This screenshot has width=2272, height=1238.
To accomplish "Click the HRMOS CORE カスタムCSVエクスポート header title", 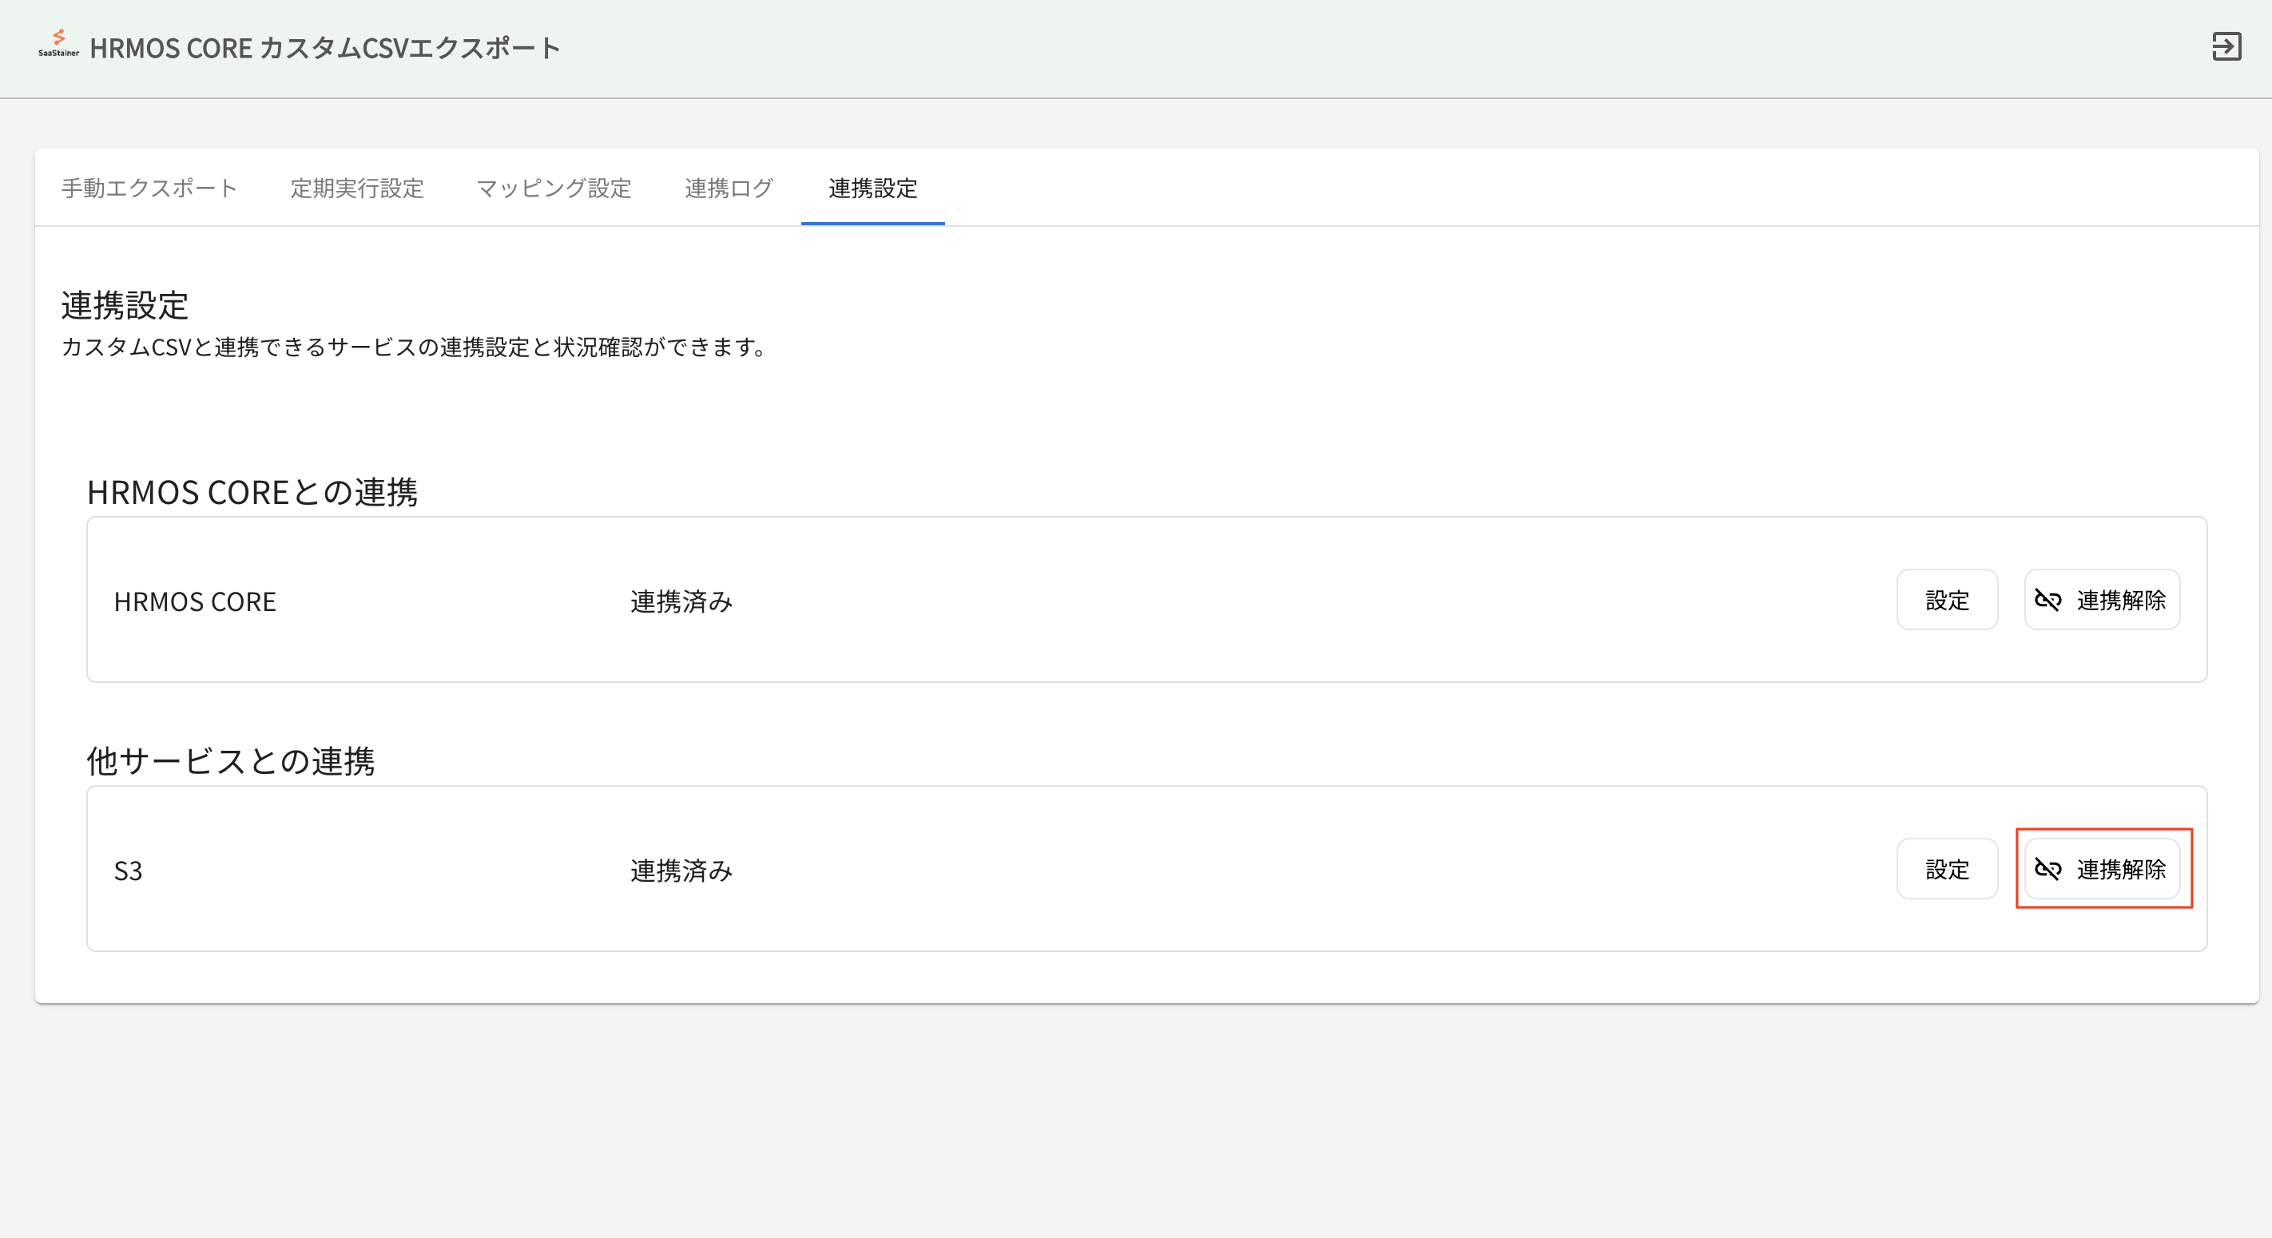I will point(324,48).
